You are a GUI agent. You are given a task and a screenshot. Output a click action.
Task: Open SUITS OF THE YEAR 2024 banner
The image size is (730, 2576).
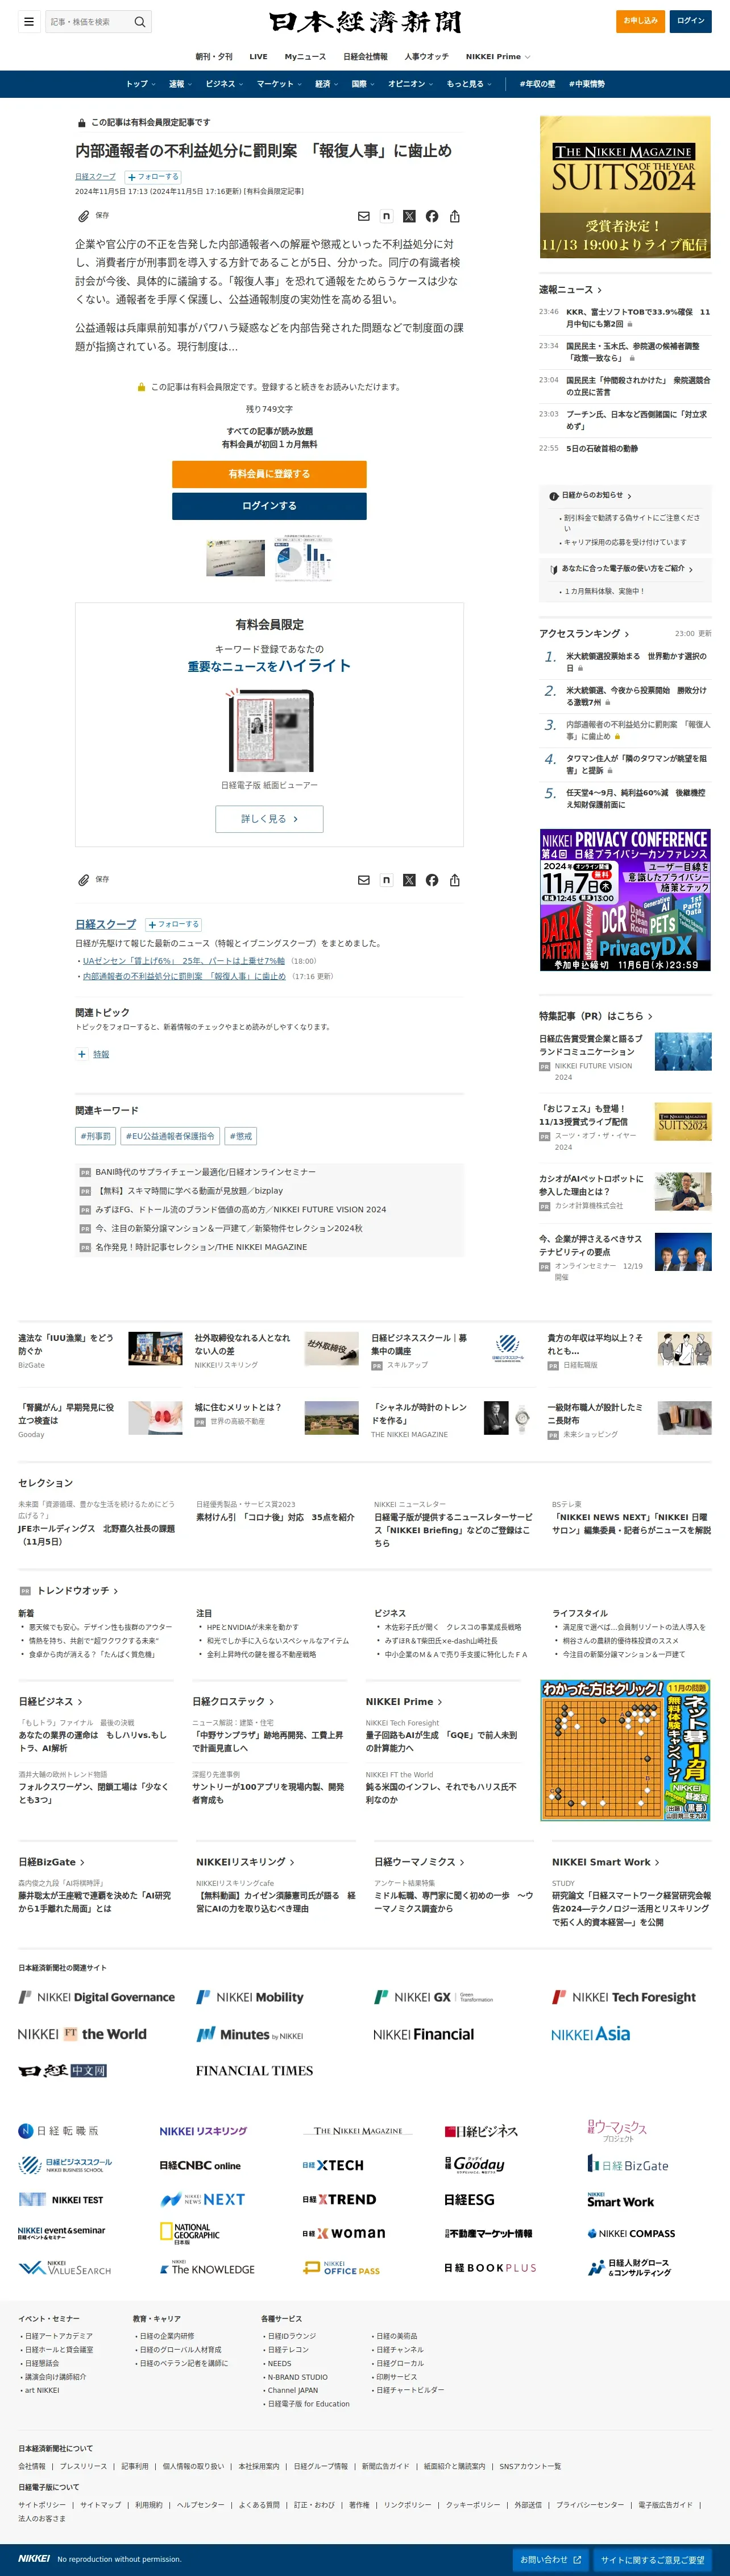point(625,187)
